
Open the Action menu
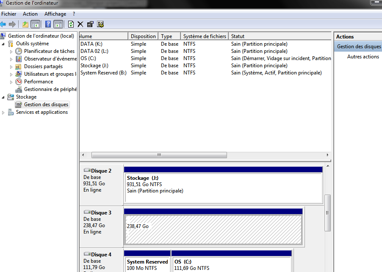click(x=30, y=14)
